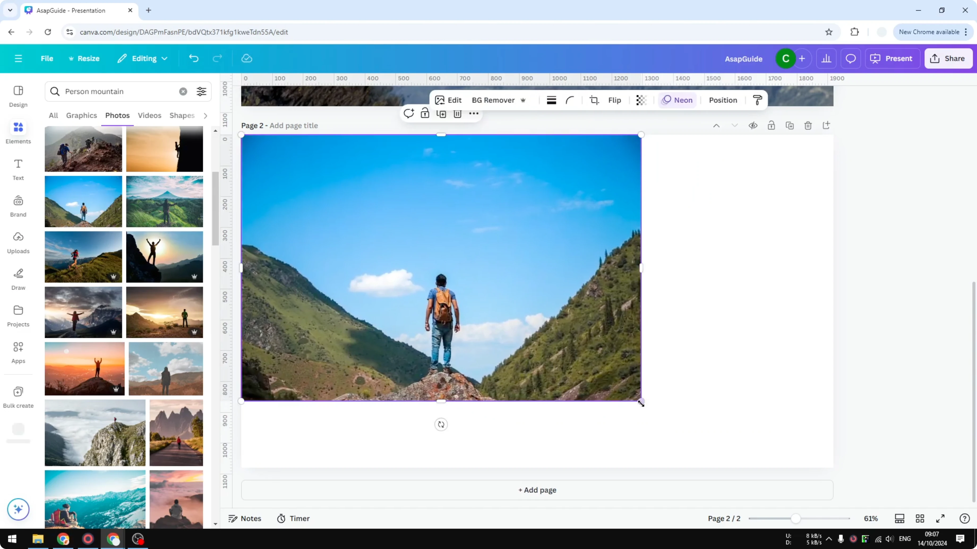
Task: Expand more photo categories with the chevron
Action: (205, 116)
